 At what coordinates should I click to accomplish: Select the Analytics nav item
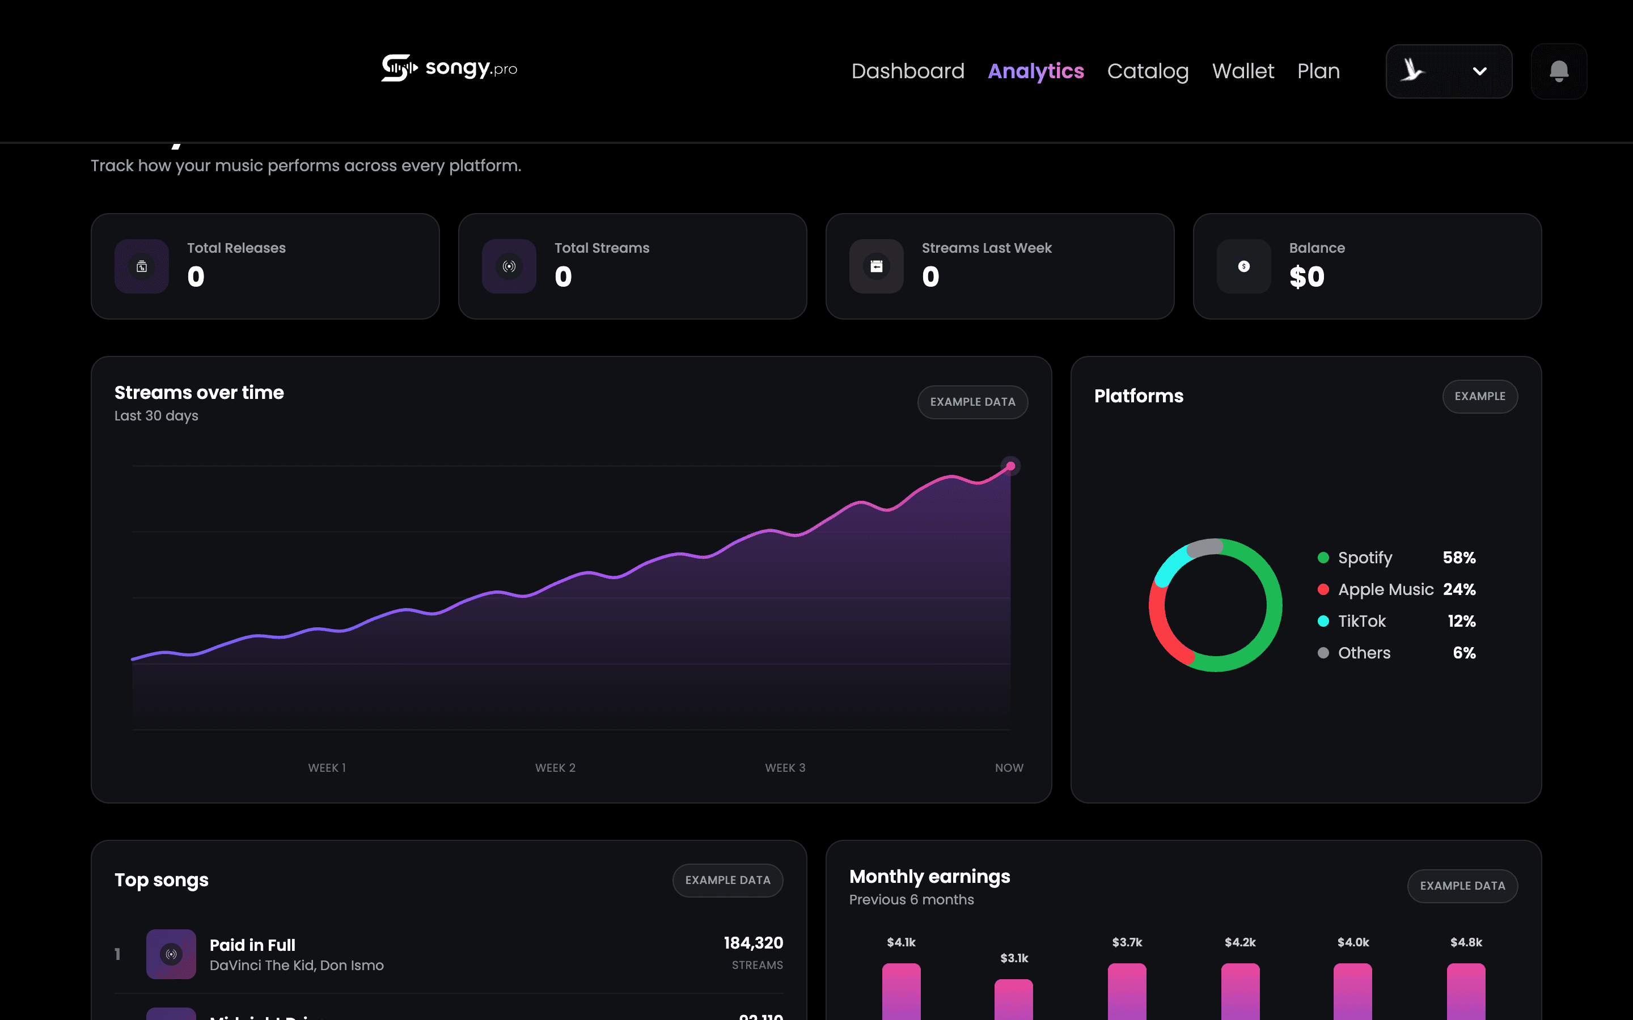point(1036,71)
